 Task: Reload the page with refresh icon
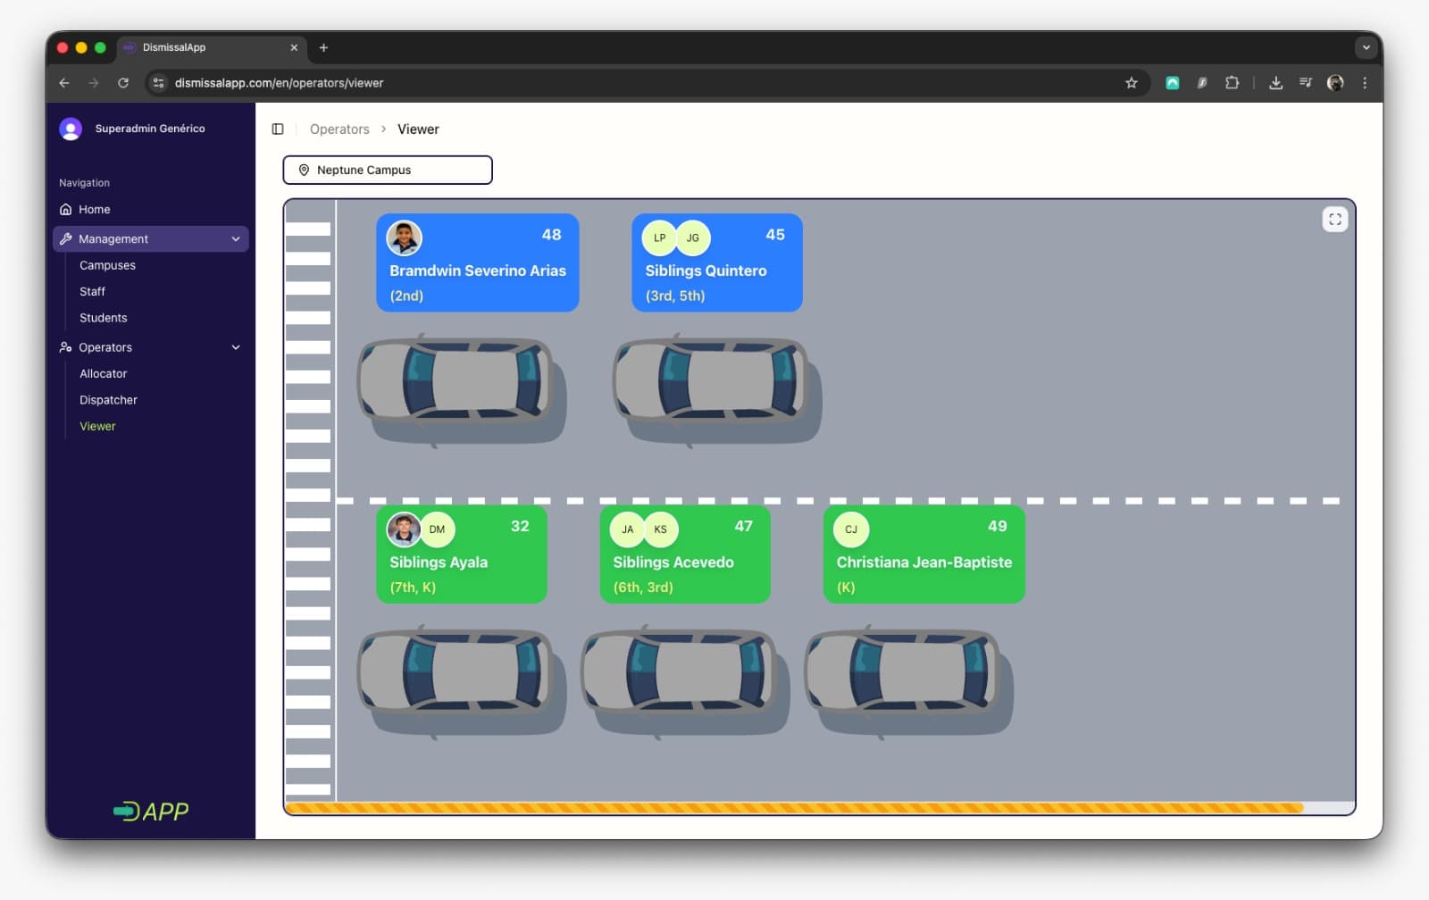point(123,83)
